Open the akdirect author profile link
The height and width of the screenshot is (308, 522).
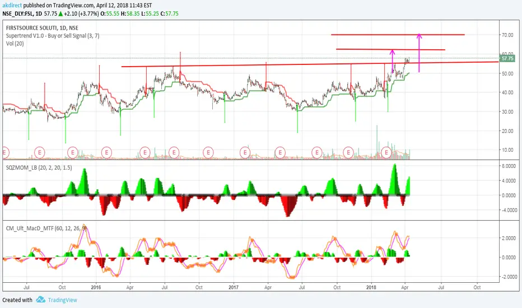12,6
